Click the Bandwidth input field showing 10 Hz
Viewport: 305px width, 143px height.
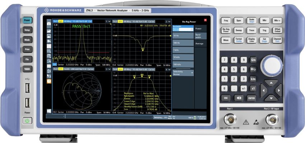click(183, 29)
